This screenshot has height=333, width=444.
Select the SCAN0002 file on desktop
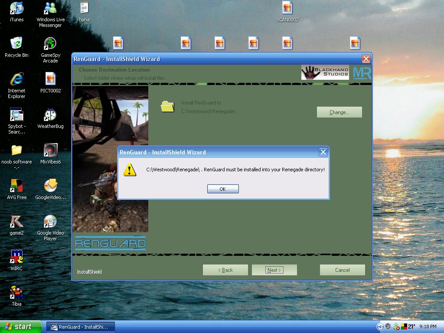[287, 9]
